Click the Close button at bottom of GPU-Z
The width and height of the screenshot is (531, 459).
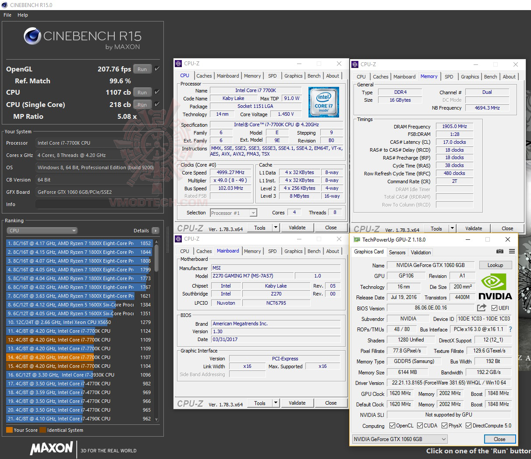click(499, 439)
